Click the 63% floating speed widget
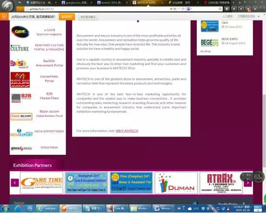The height and width of the screenshot is (213, 266). tap(258, 177)
